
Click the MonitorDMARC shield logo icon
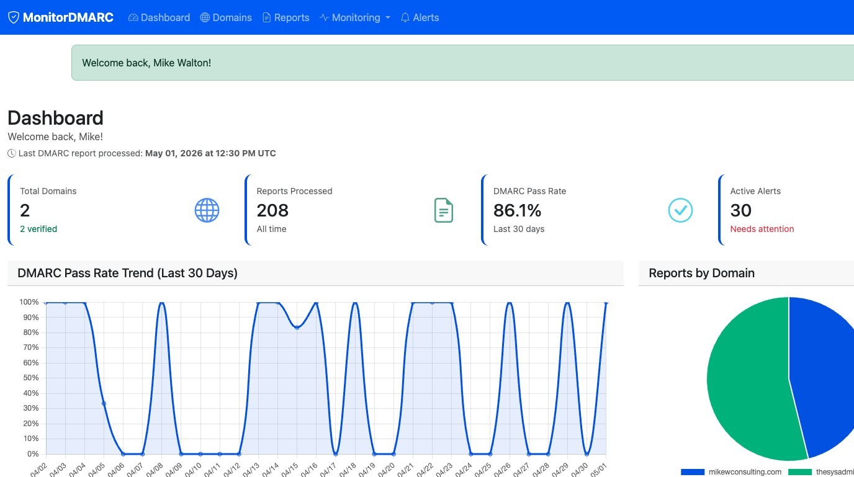(x=14, y=17)
